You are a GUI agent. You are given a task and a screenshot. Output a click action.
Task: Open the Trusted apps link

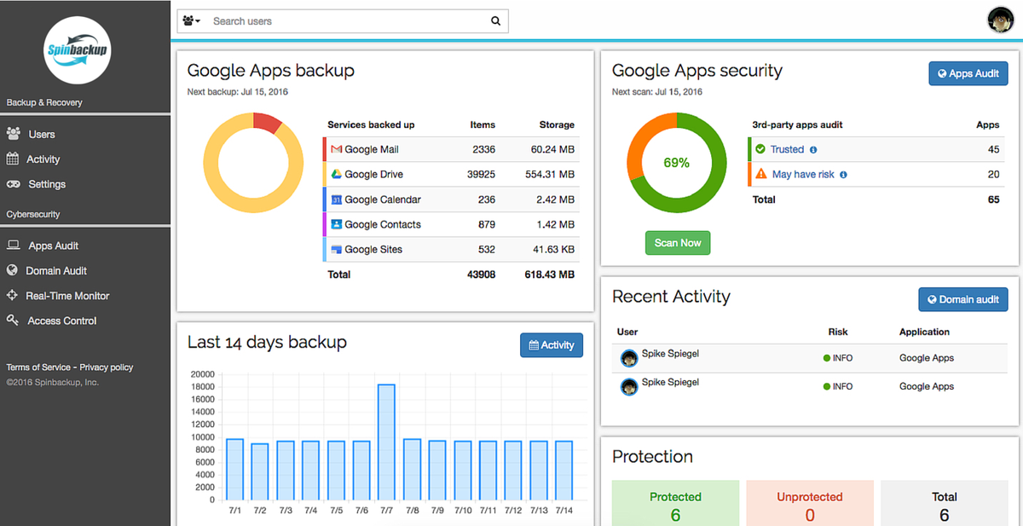(787, 149)
